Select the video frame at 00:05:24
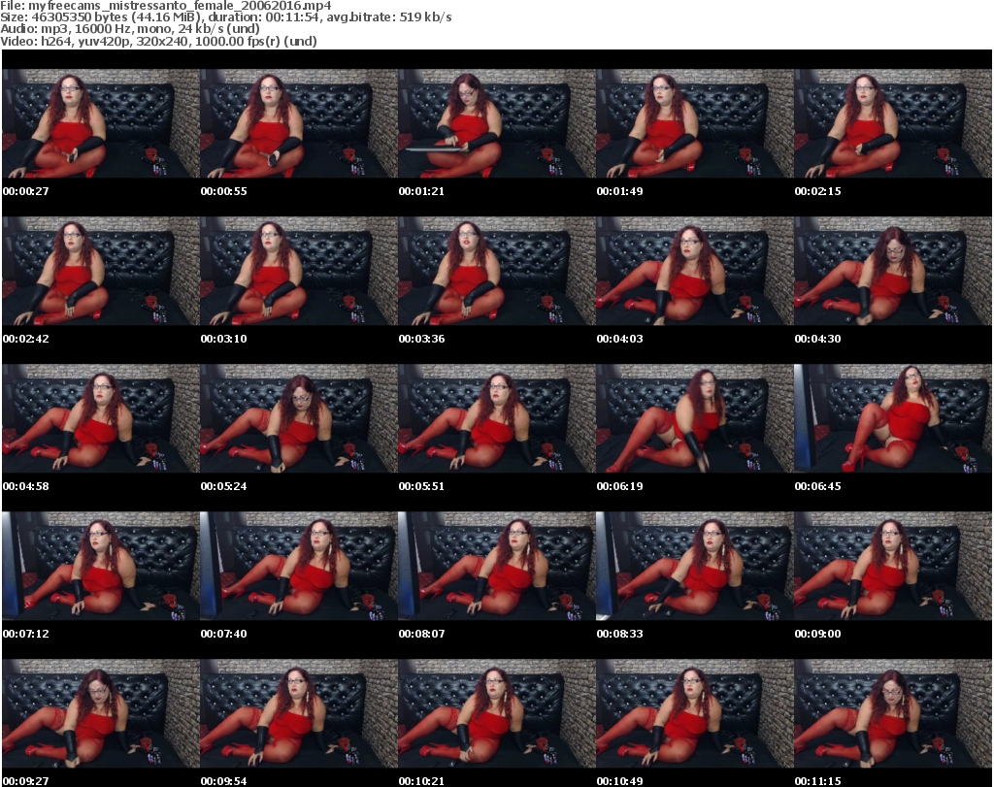Viewport: 994px width, 787px height. point(299,419)
